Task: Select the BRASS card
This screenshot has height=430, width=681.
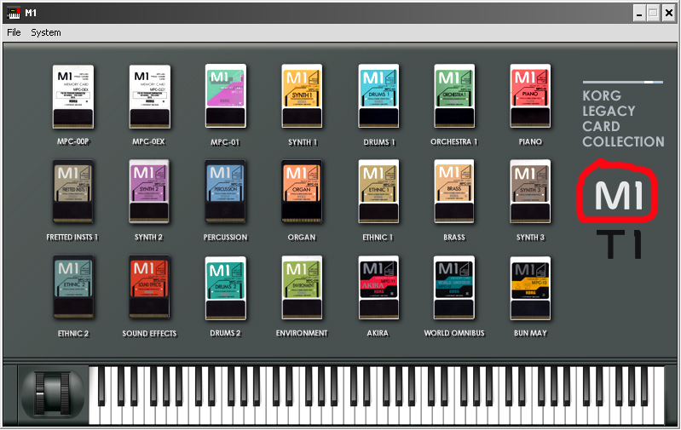Action: point(454,192)
